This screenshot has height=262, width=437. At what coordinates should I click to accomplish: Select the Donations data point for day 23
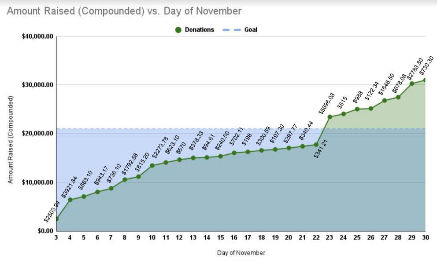click(330, 117)
